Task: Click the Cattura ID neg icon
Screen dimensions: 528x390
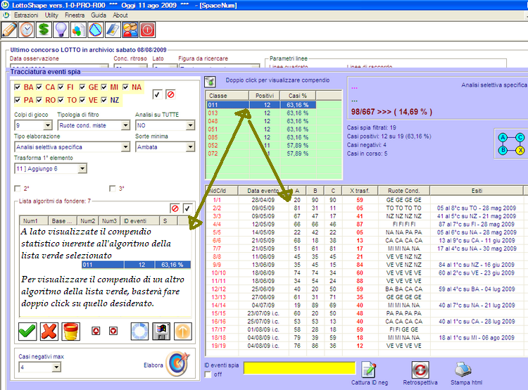Action: point(369,370)
